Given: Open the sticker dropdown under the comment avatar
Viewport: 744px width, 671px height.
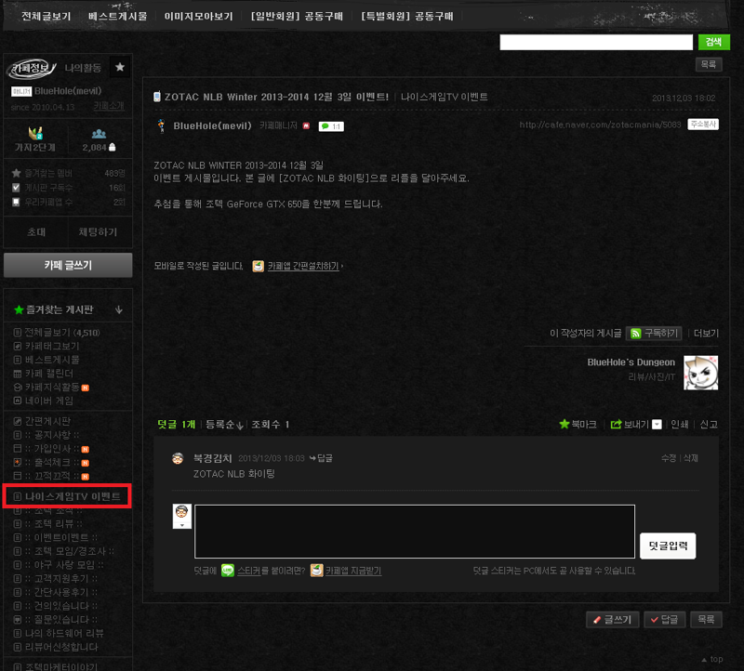Looking at the screenshot, I should 181,525.
